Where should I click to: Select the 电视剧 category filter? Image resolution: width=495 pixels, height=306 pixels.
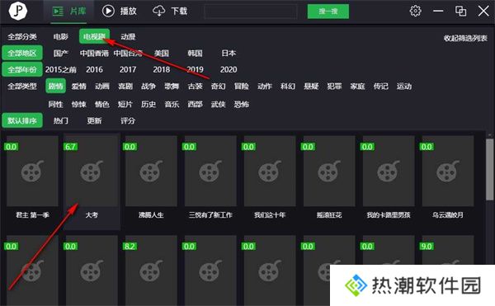point(94,36)
